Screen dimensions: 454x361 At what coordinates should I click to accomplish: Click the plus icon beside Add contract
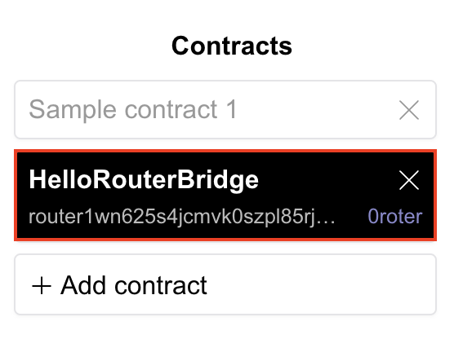tap(42, 285)
